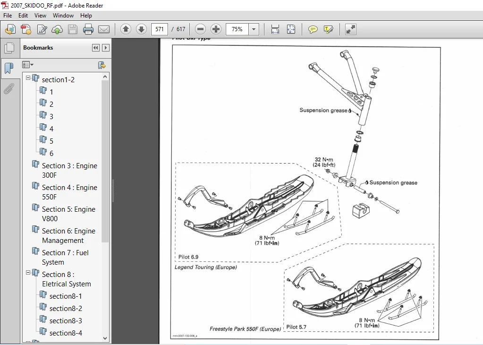Select bookmark 1 under section1-2
483x345 pixels.
[x=51, y=92]
